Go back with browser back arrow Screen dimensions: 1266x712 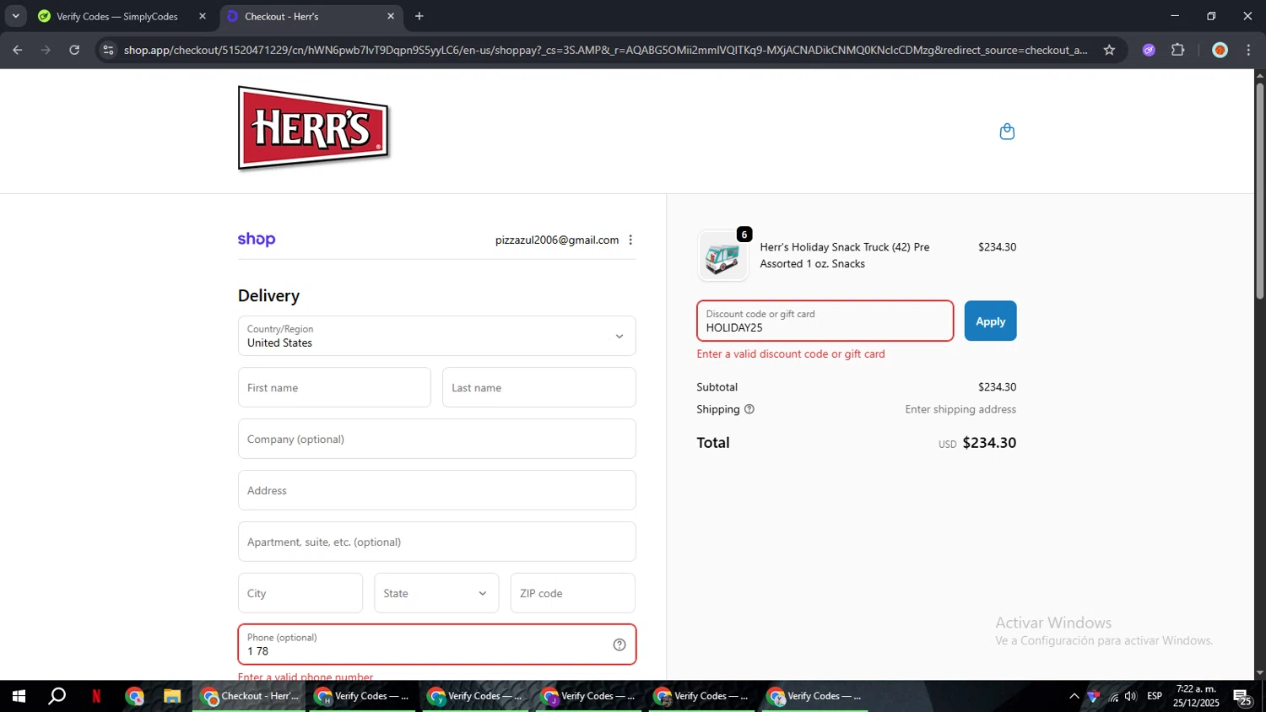[17, 50]
